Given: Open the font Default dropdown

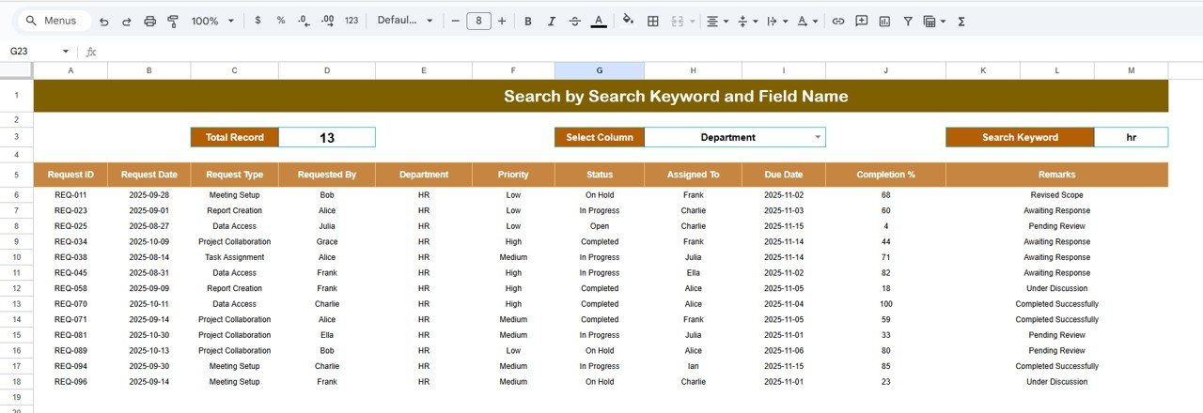Looking at the screenshot, I should pyautogui.click(x=405, y=21).
